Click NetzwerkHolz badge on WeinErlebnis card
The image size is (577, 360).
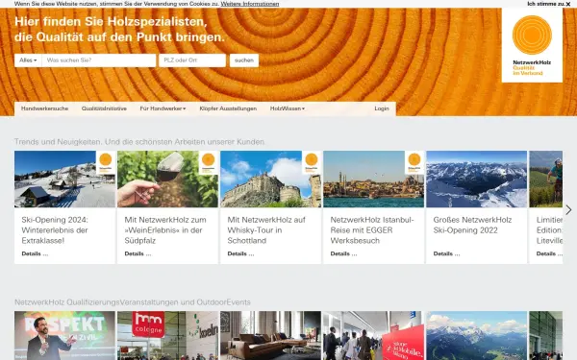click(x=209, y=163)
